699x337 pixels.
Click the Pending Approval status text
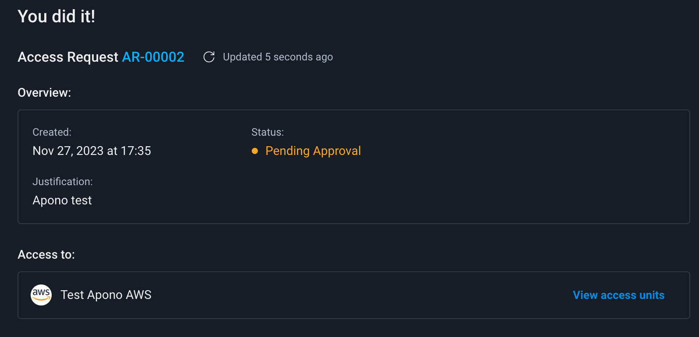point(313,151)
